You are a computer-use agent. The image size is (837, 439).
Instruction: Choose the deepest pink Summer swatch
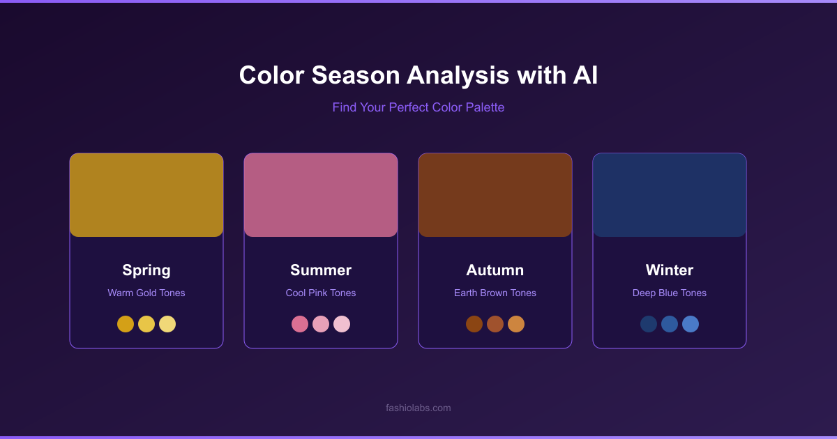point(300,324)
